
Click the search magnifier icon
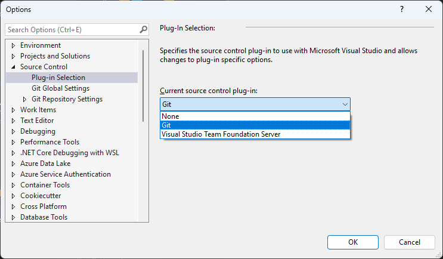(x=143, y=30)
